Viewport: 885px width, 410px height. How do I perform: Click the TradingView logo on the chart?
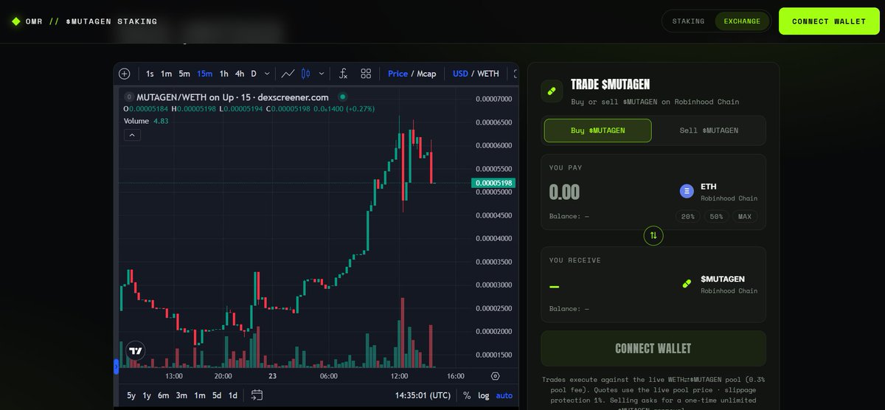(x=136, y=351)
